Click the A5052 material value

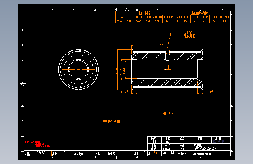point(41,153)
